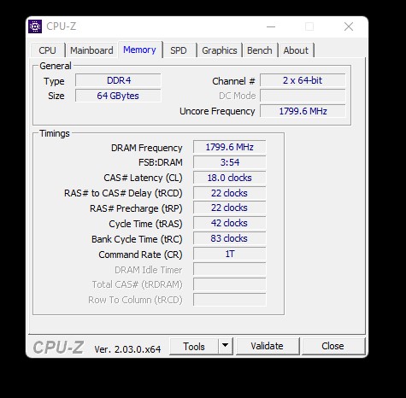
Task: Click the DRAM Frequency label
Action: [147, 148]
